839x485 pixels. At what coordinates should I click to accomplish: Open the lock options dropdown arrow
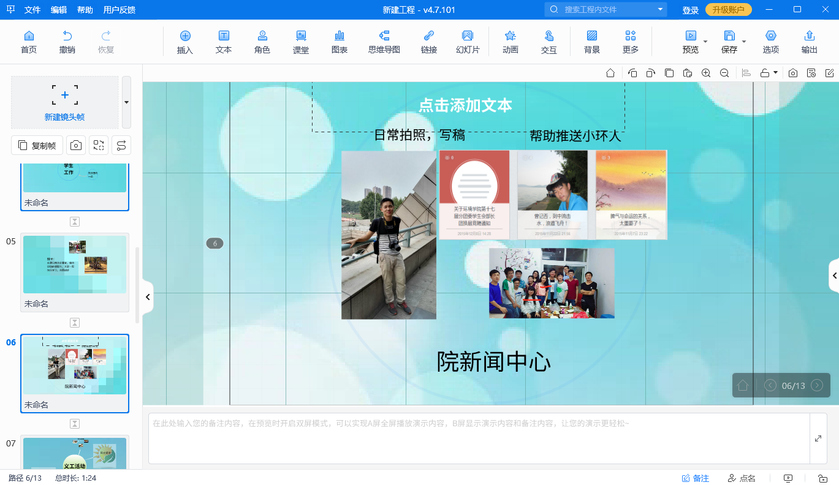coord(776,73)
